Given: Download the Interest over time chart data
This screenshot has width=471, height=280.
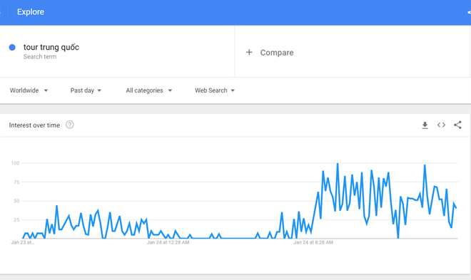Looking at the screenshot, I should (425, 125).
